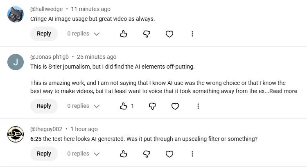This screenshot has height=167, width=307.
Task: Like the @theguy002 comment
Action: point(123,154)
